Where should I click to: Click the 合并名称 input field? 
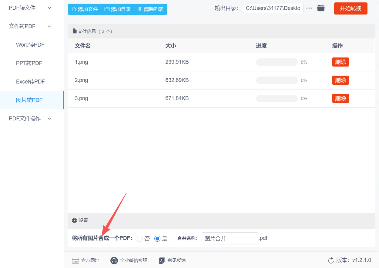pyautogui.click(x=230, y=238)
